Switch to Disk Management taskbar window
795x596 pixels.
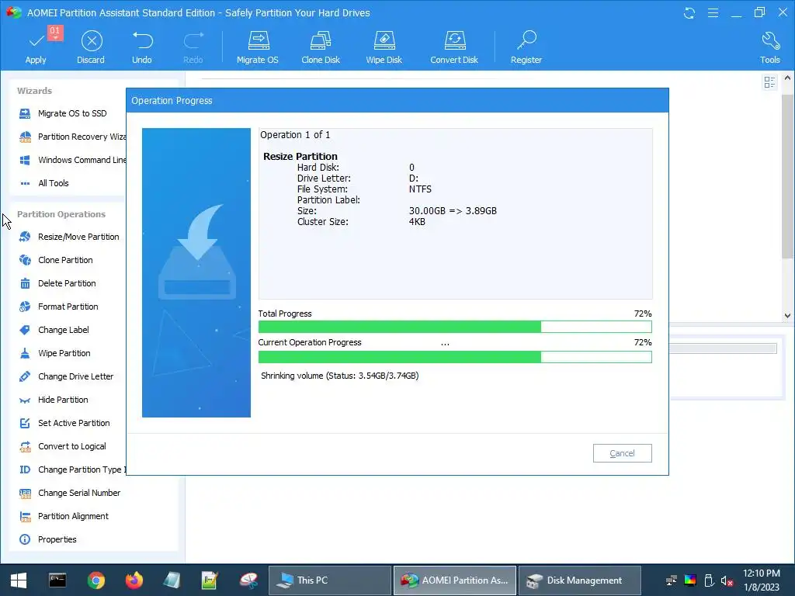(x=579, y=580)
